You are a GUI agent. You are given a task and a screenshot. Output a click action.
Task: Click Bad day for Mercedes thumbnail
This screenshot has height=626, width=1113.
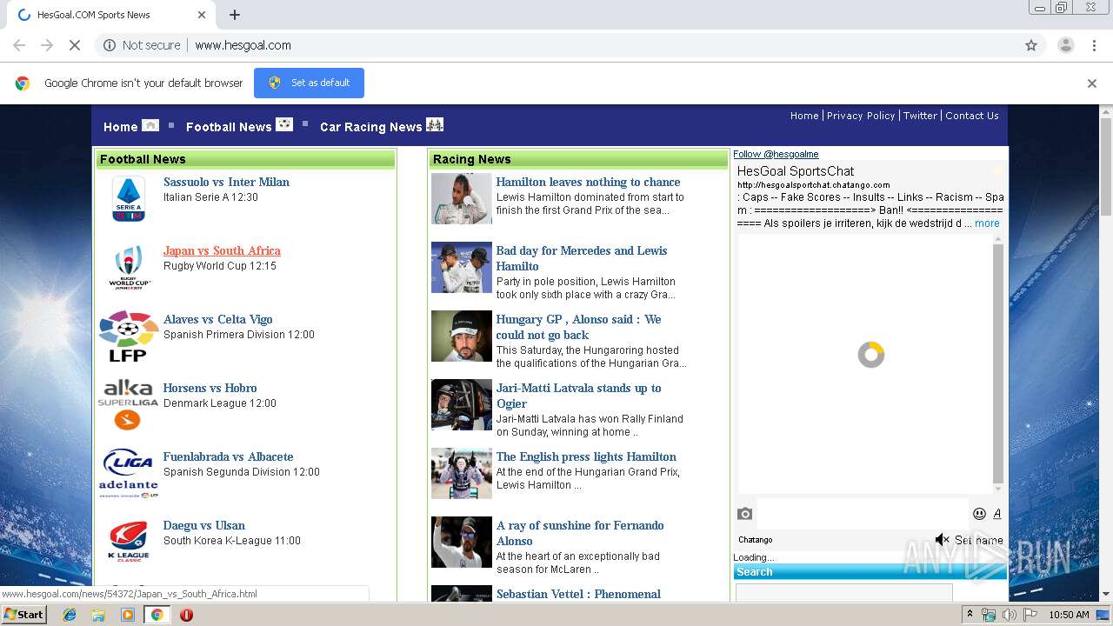click(461, 267)
